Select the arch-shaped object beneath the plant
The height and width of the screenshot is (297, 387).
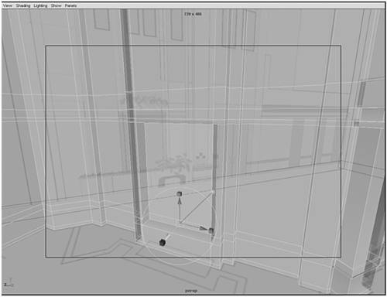coord(173,180)
